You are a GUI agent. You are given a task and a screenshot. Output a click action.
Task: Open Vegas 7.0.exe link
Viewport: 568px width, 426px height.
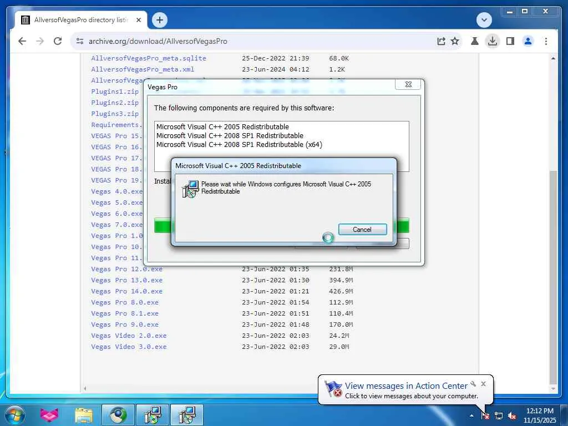click(x=116, y=225)
